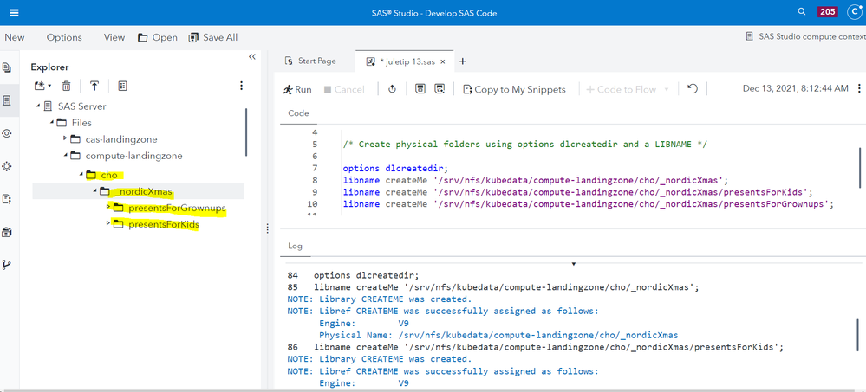Viewport: 866px width, 392px height.
Task: Expand the presentsForGrownups folder
Action: click(x=108, y=208)
